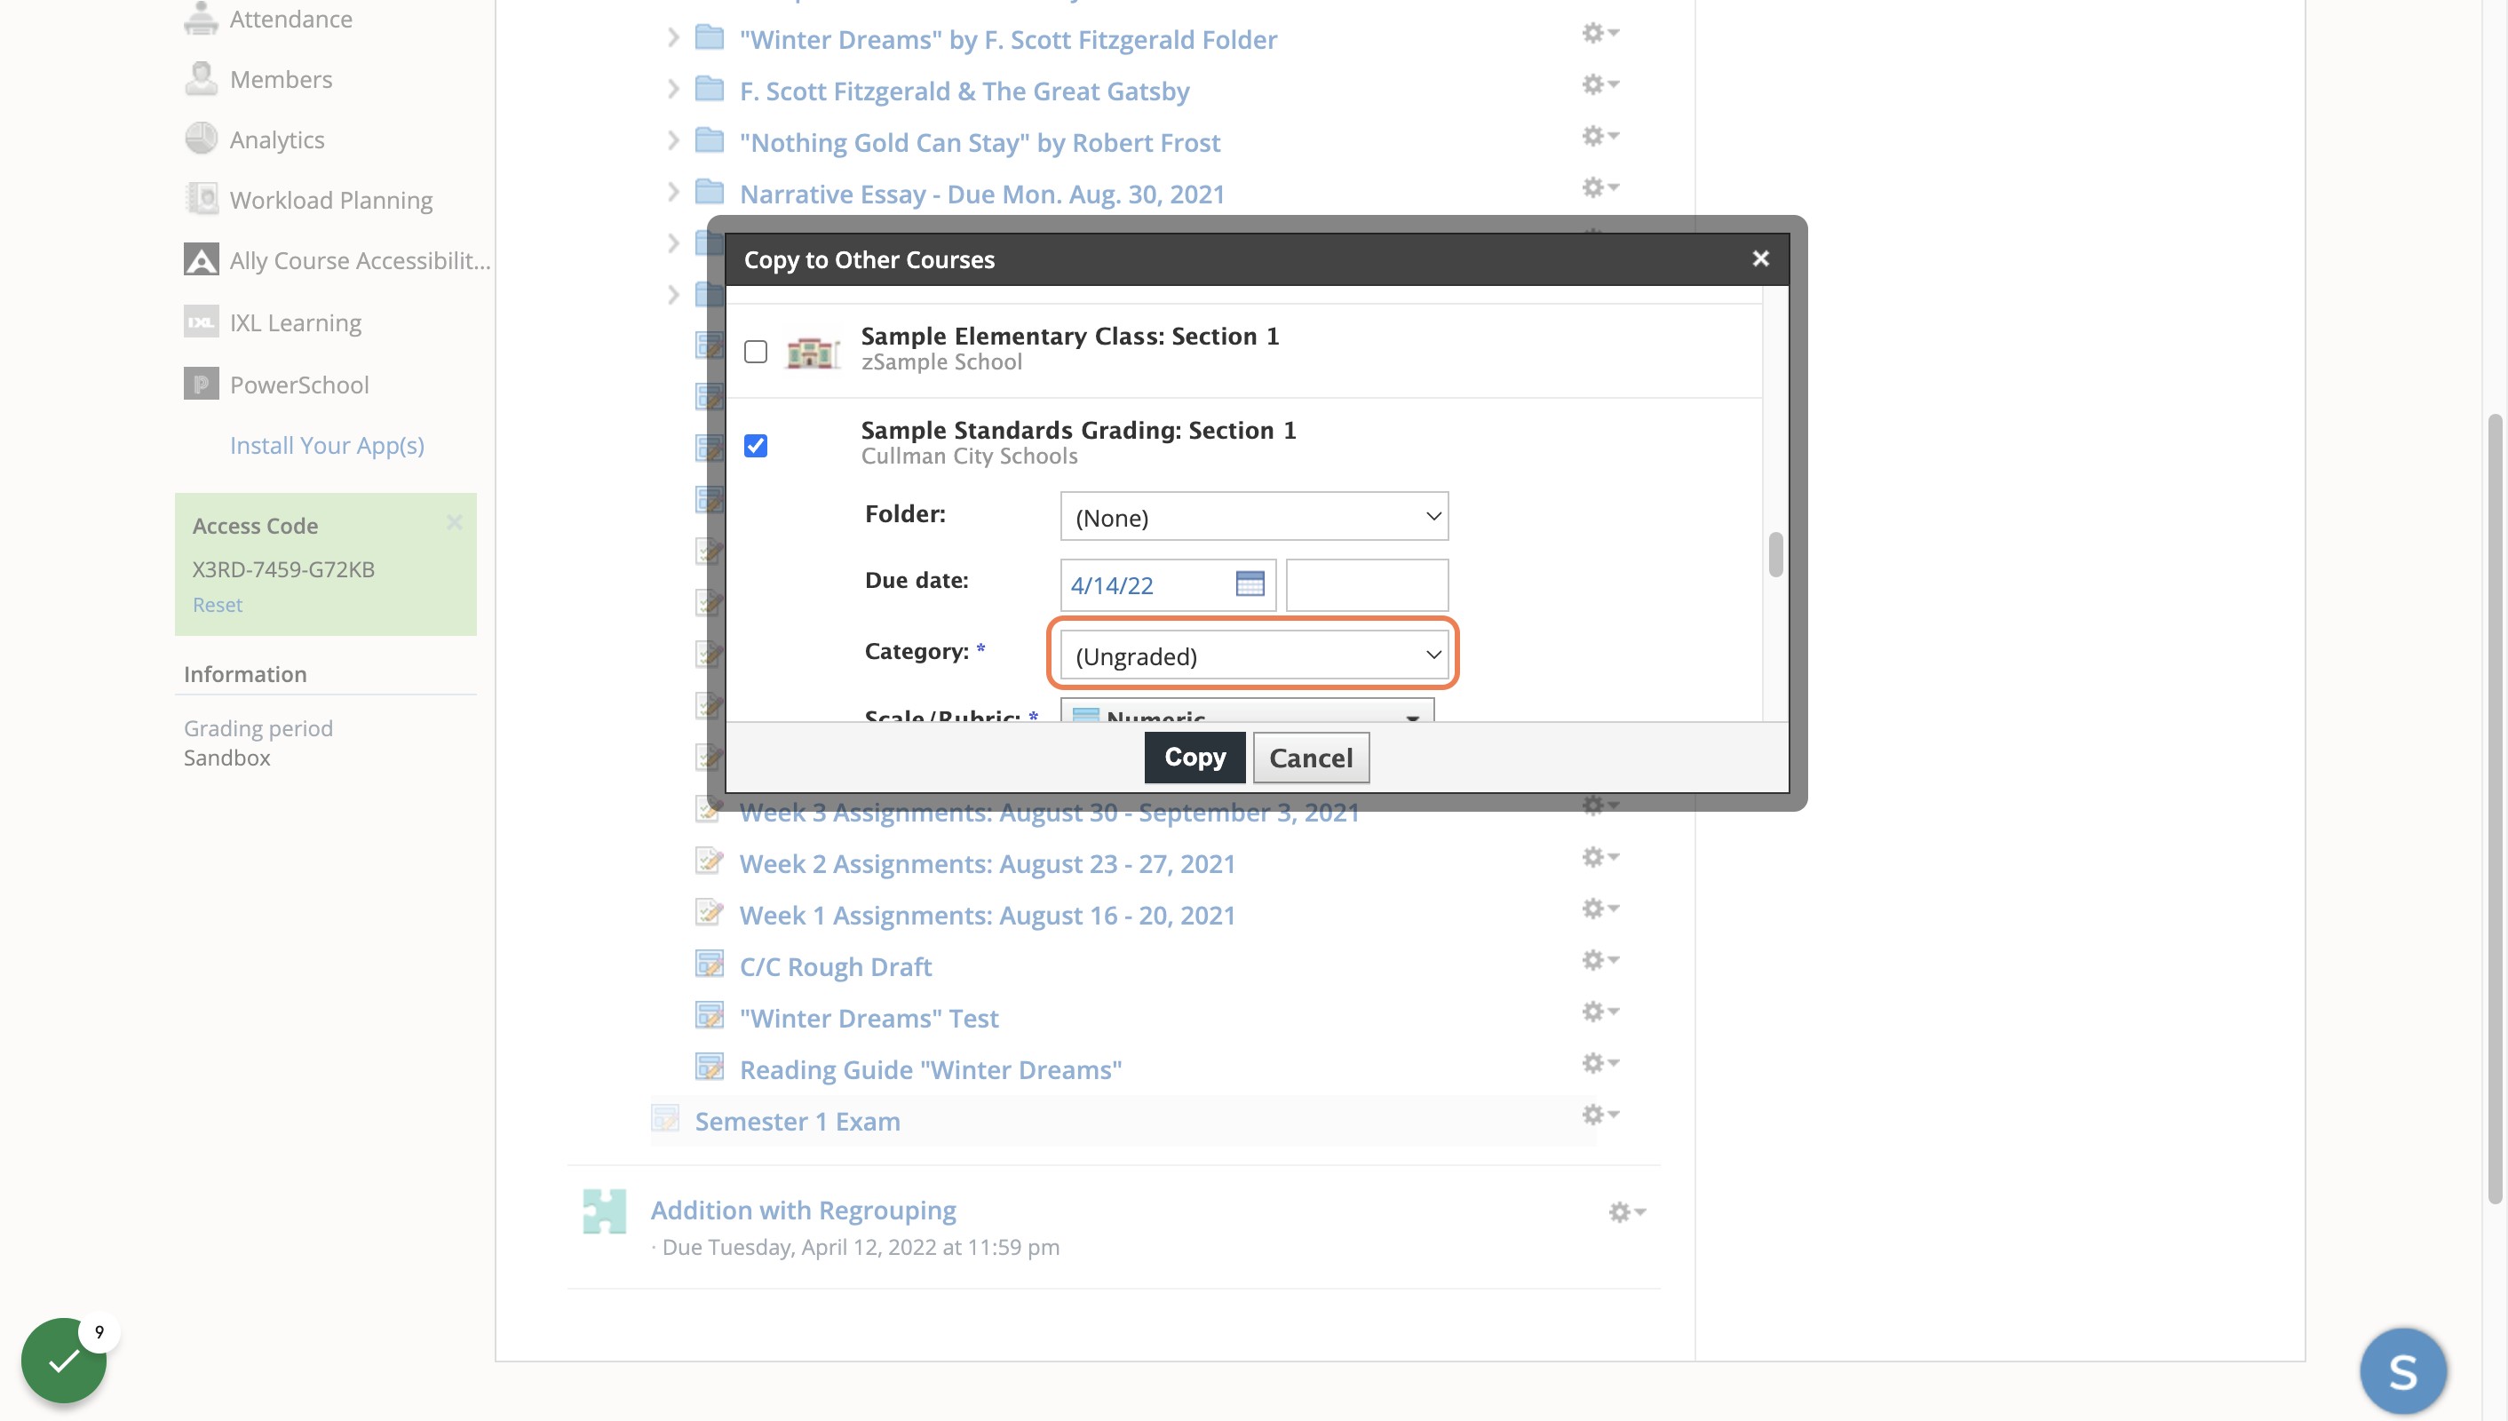Click the Sample Elementary Class school icon
Screen dimensions: 2508x1421
813,352
